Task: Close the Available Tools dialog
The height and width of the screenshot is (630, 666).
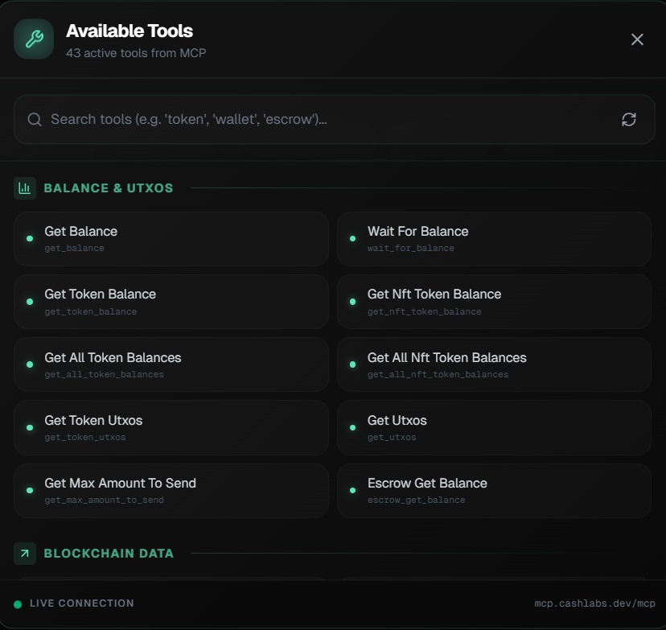Action: [x=637, y=39]
